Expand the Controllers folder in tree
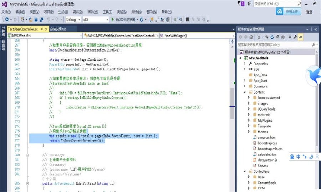The width and height of the screenshot is (321, 192). pyautogui.click(x=245, y=171)
